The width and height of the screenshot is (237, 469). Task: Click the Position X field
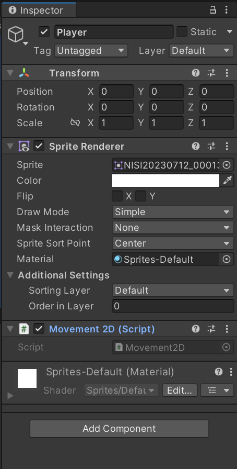click(x=116, y=91)
